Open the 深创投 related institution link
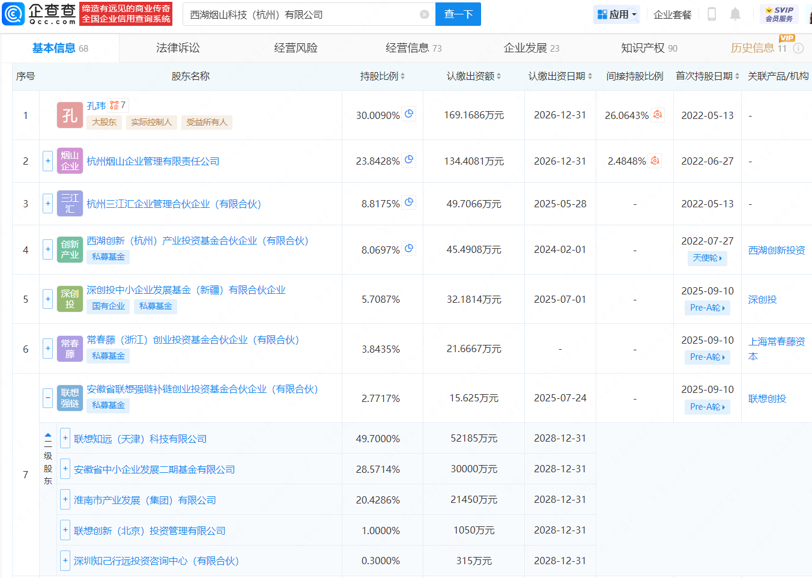The image size is (812, 578). click(x=762, y=299)
